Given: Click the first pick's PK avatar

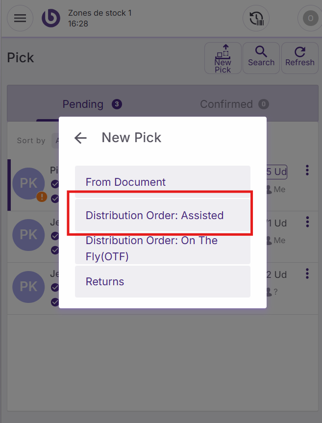Looking at the screenshot, I should coord(28,183).
